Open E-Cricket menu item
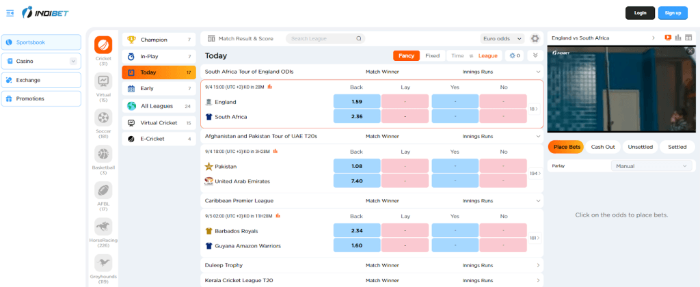The image size is (700, 287). click(159, 139)
